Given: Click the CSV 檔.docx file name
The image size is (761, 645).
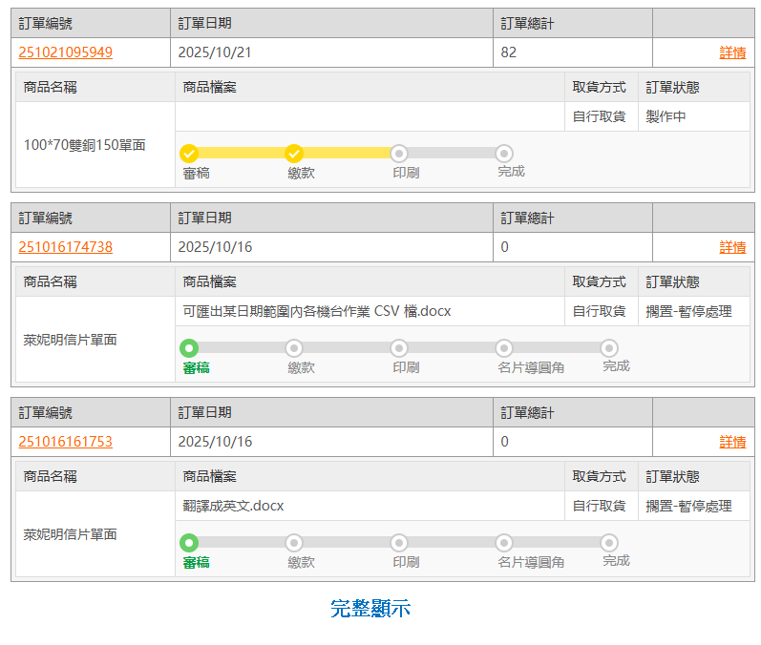Looking at the screenshot, I should coord(316,311).
